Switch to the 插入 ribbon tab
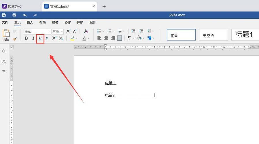The width and height of the screenshot is (259, 144). pos(30,22)
